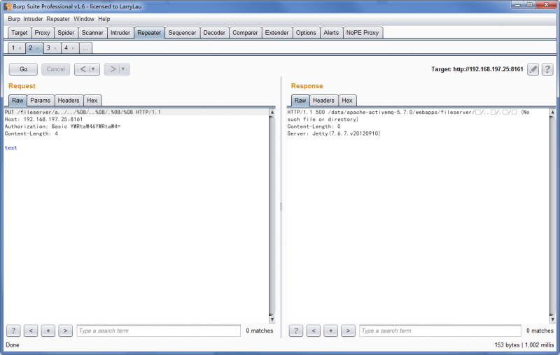Go to next match in response search
The height and width of the screenshot is (355, 560).
[348, 331]
